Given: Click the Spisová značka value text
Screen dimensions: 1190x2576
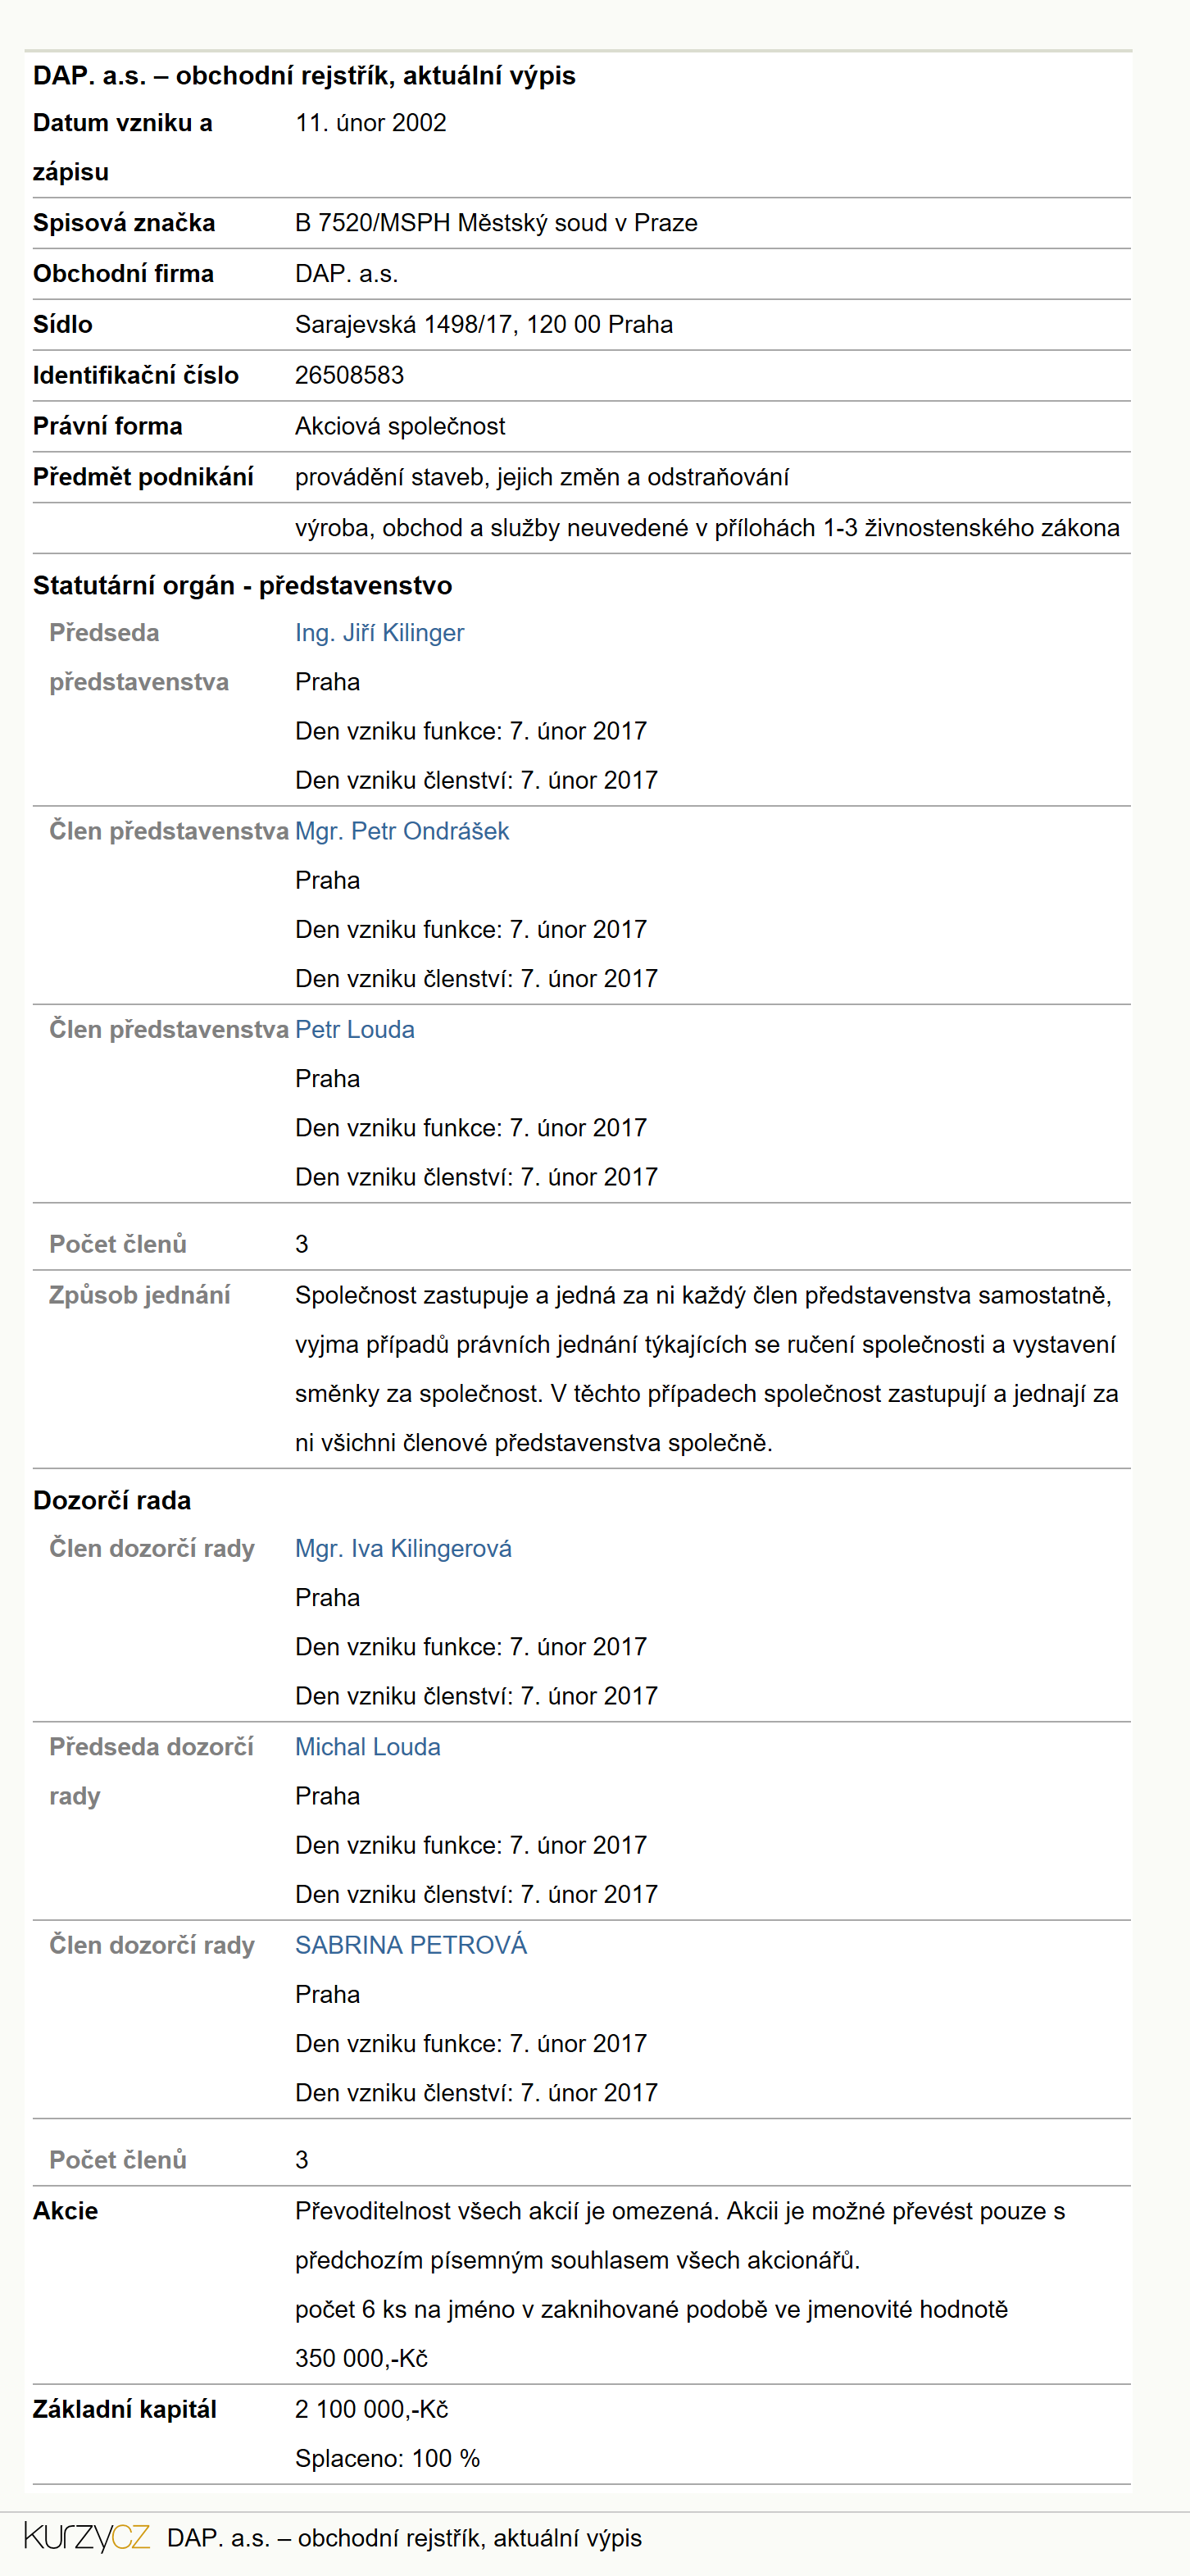Looking at the screenshot, I should pyautogui.click(x=496, y=223).
